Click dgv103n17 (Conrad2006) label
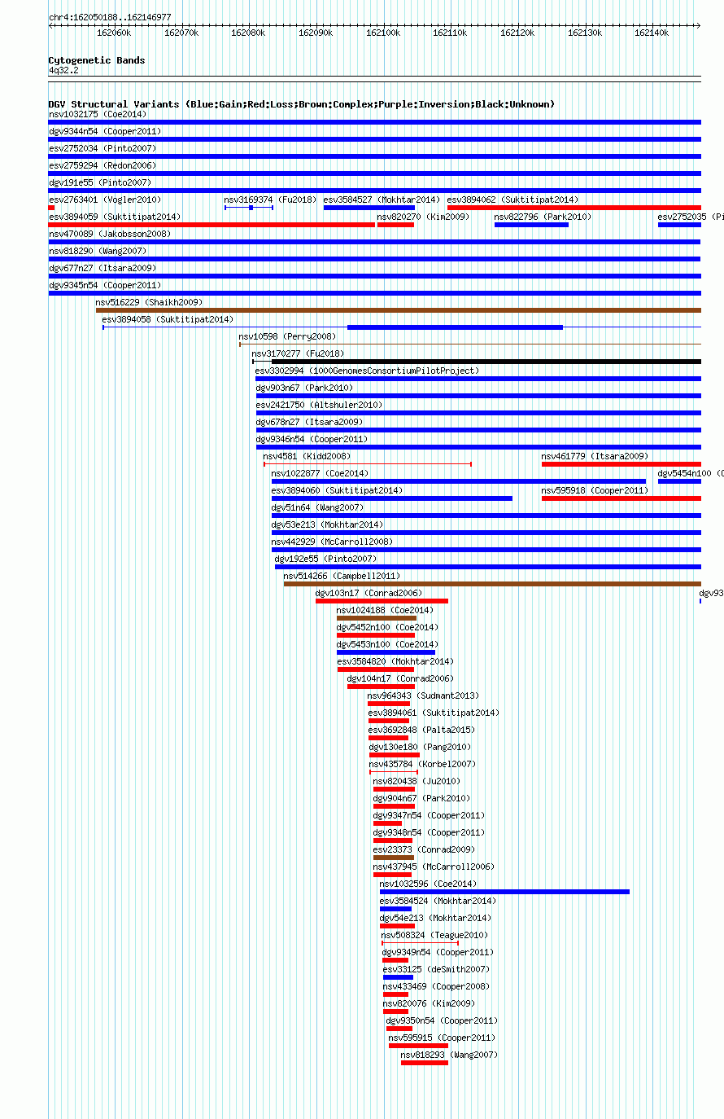The width and height of the screenshot is (724, 1119). (369, 593)
